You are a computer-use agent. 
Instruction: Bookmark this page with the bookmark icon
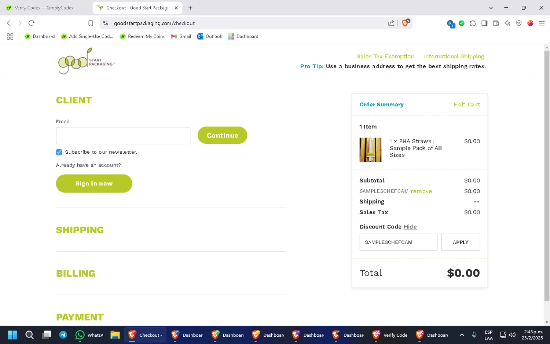[91, 23]
